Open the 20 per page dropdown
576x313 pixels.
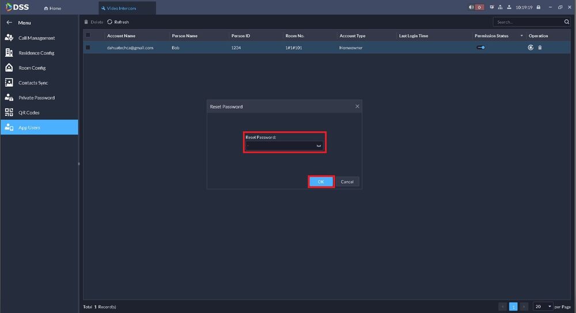[543, 307]
